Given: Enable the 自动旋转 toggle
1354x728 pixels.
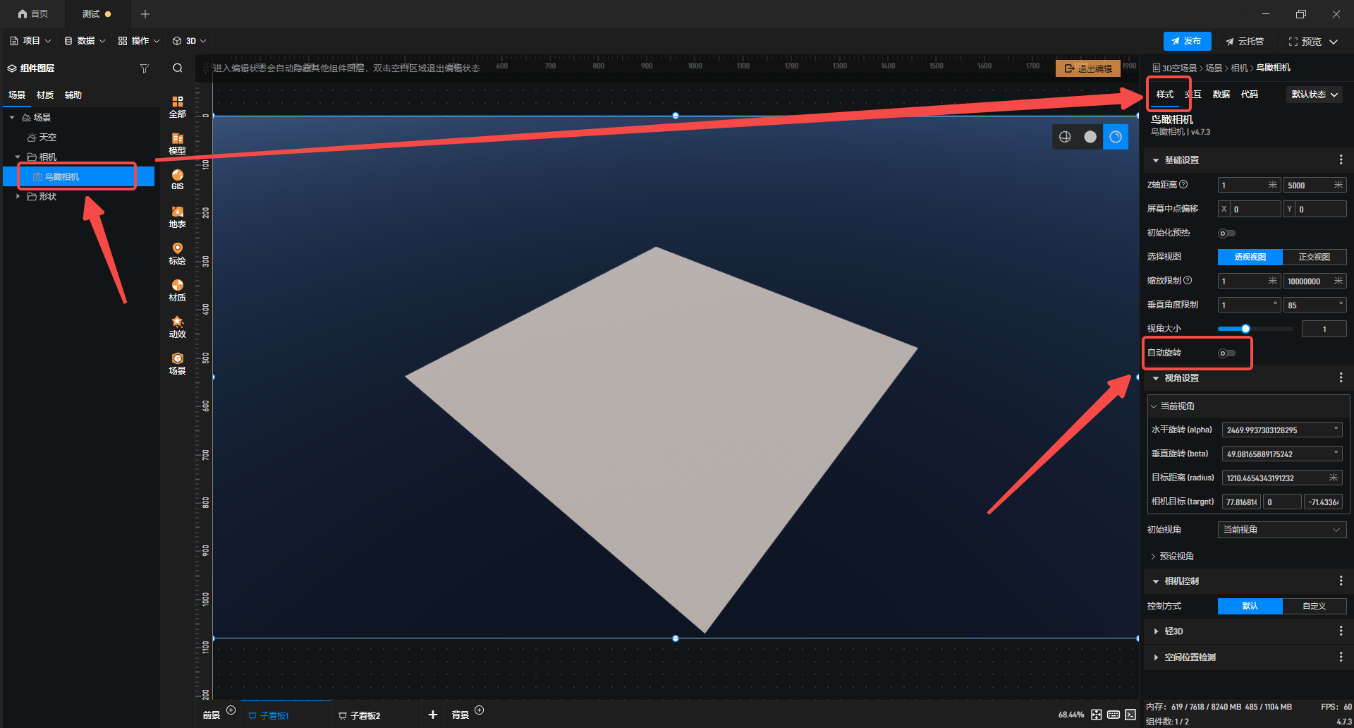Looking at the screenshot, I should point(1227,353).
